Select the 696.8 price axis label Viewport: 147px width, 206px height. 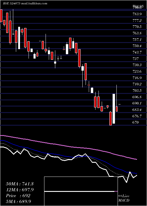tap(137, 97)
